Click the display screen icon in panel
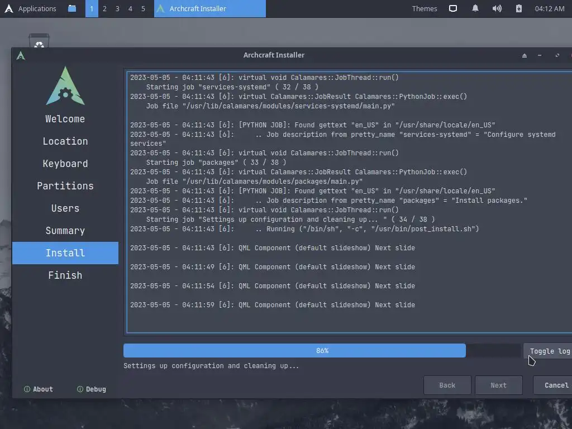Screen dimensions: 572x429 [452, 8]
